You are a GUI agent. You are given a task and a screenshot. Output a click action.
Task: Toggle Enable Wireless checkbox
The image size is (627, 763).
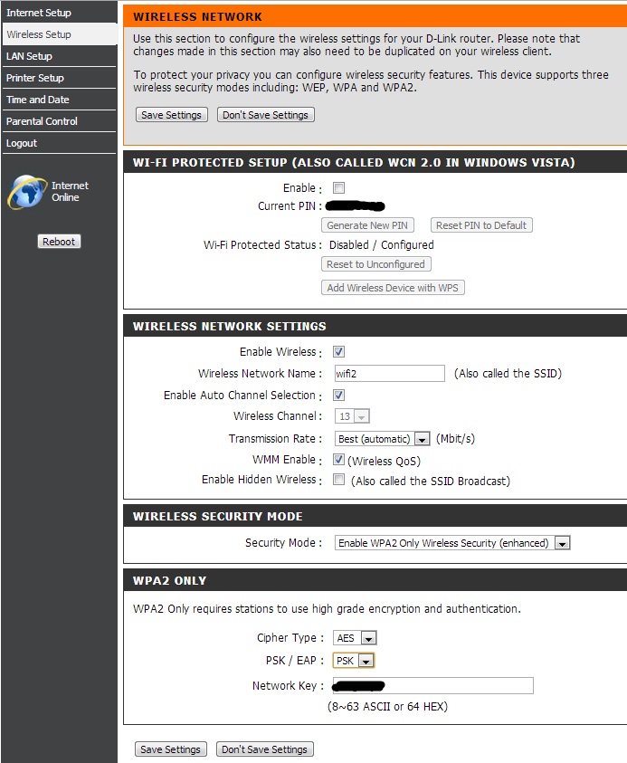pos(339,352)
